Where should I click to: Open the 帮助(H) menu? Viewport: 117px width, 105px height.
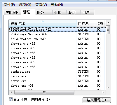pyautogui.click(x=57, y=5)
